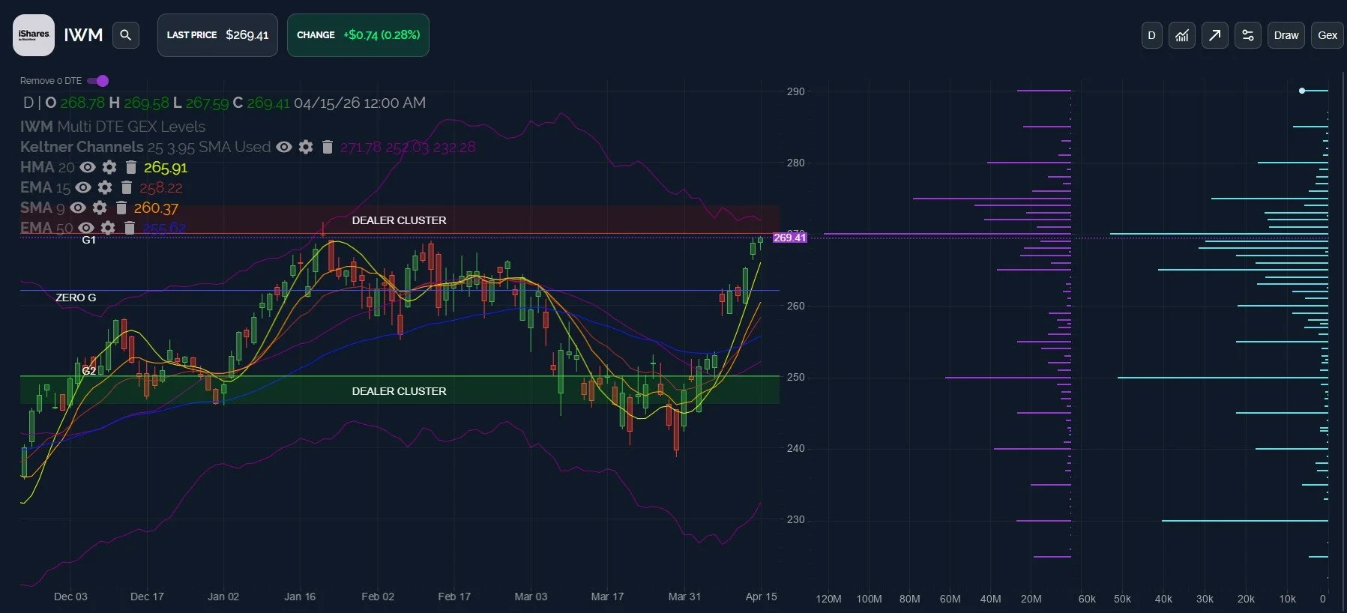Open the indicators chart icon menu
The width and height of the screenshot is (1347, 613).
(1182, 35)
